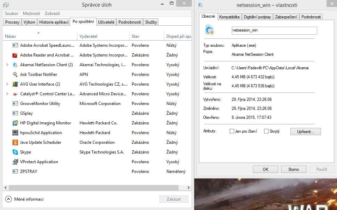Open the Soubor menu
Screen dimensions: 337x210
(11, 13)
